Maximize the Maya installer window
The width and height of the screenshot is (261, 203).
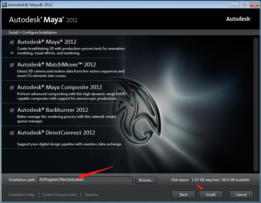coord(244,5)
